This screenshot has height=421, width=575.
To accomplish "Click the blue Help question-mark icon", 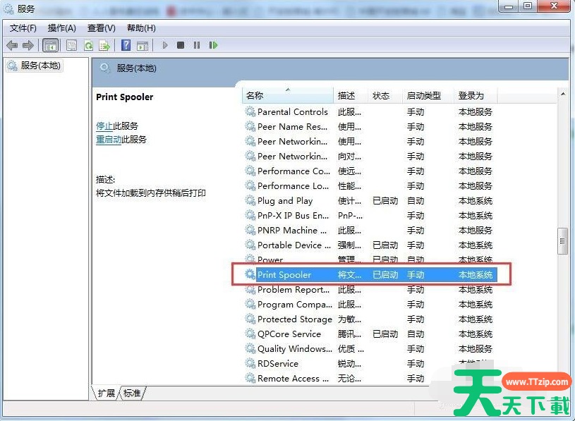I will (126, 45).
